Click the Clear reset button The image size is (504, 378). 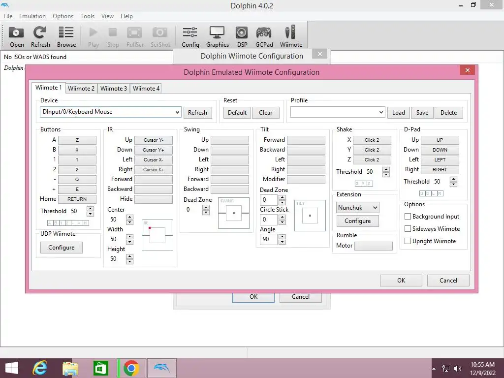(x=265, y=113)
